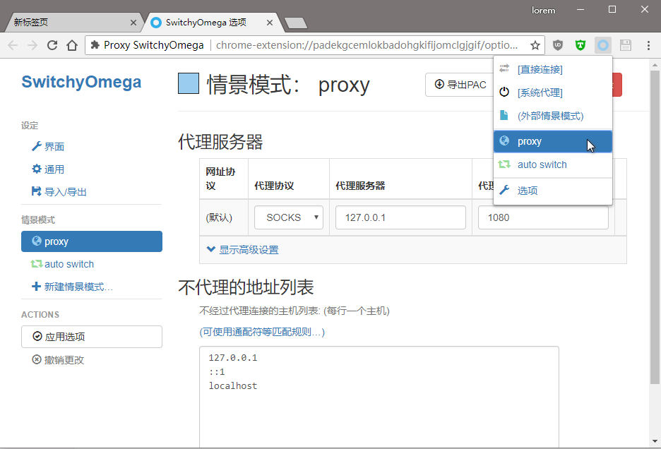Click the port field showing 1080
The image size is (661, 449).
(543, 217)
